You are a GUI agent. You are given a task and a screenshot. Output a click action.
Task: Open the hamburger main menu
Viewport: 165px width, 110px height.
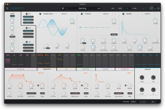[x=7, y=8]
